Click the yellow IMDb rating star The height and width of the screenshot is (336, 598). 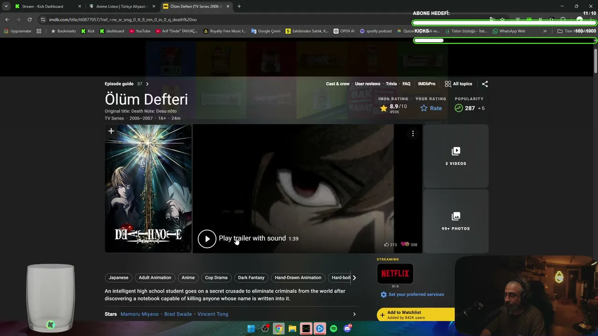(384, 108)
